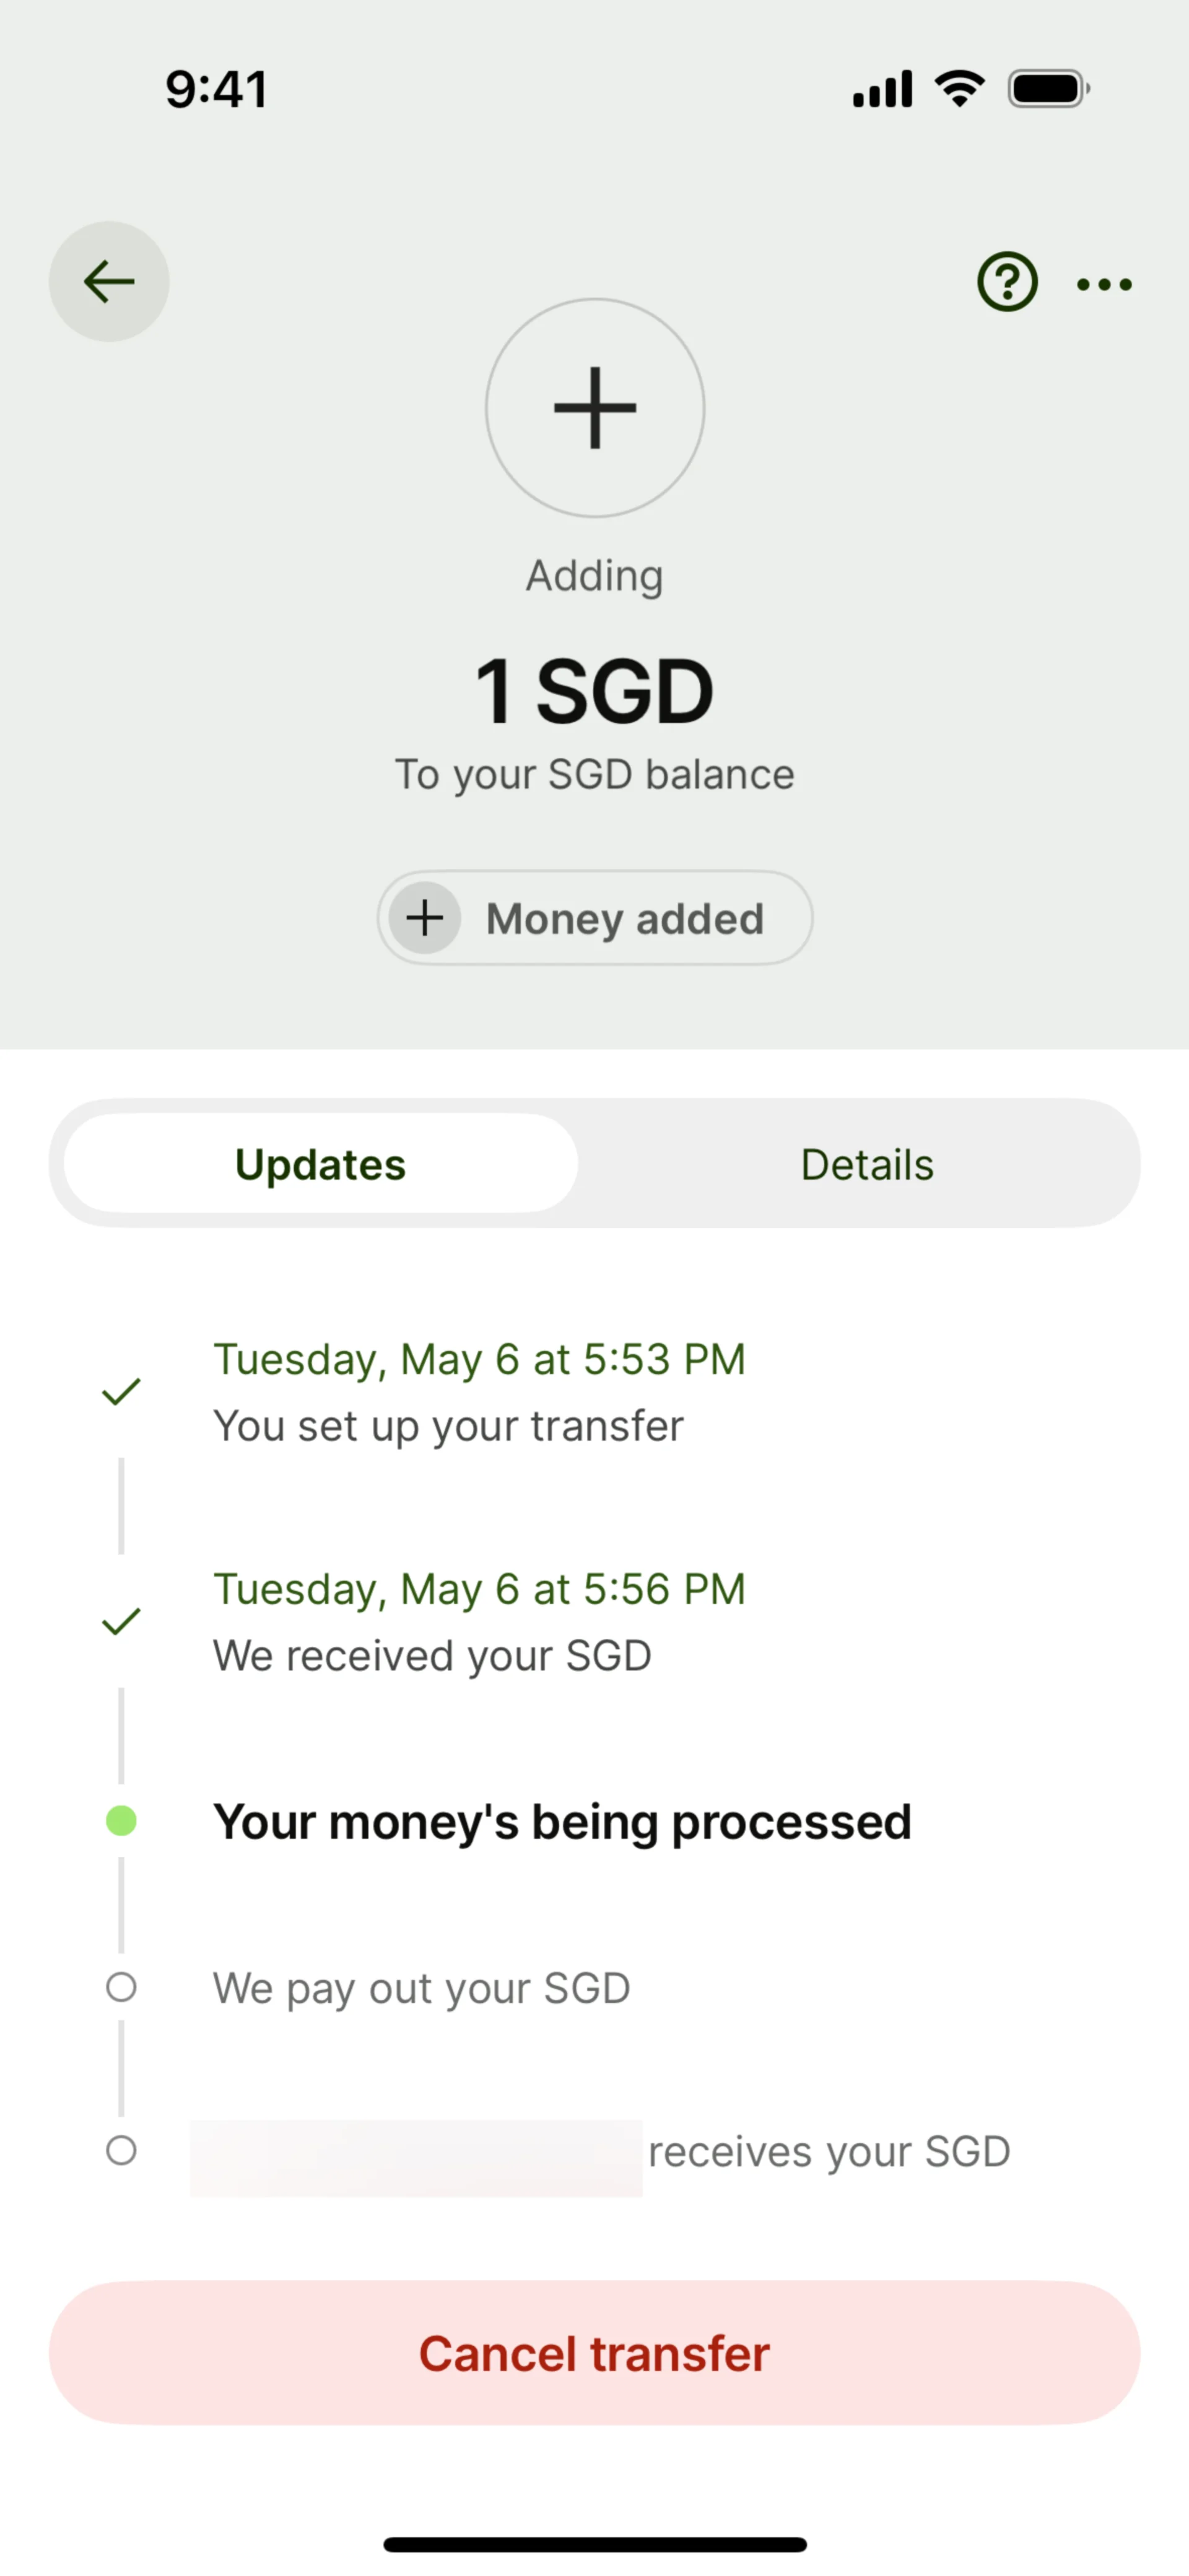Switch to the Updates tab

320,1163
